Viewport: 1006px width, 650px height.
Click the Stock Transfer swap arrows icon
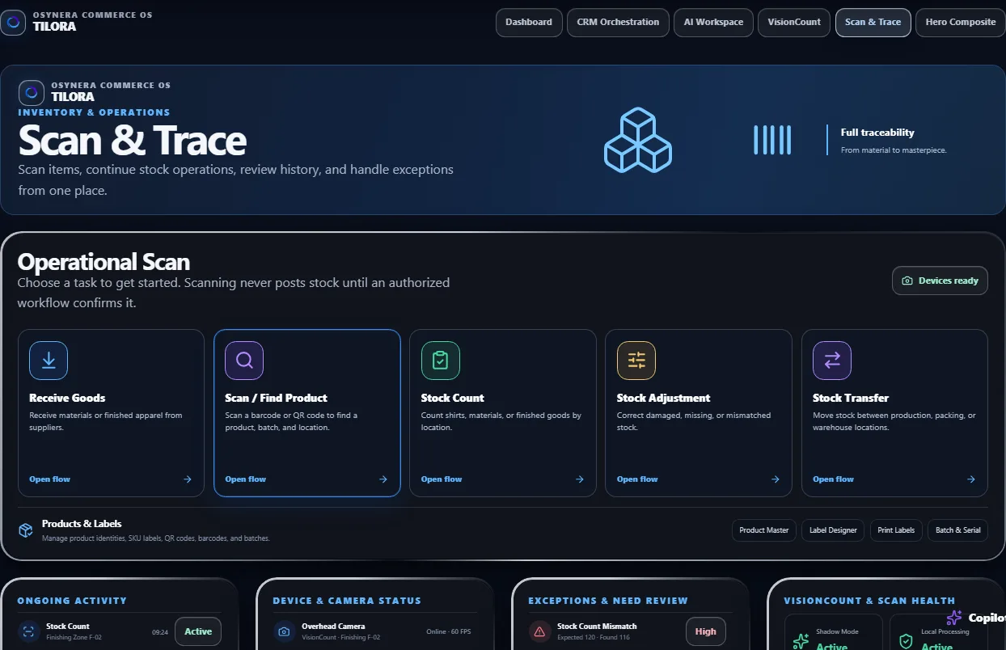[x=832, y=361]
